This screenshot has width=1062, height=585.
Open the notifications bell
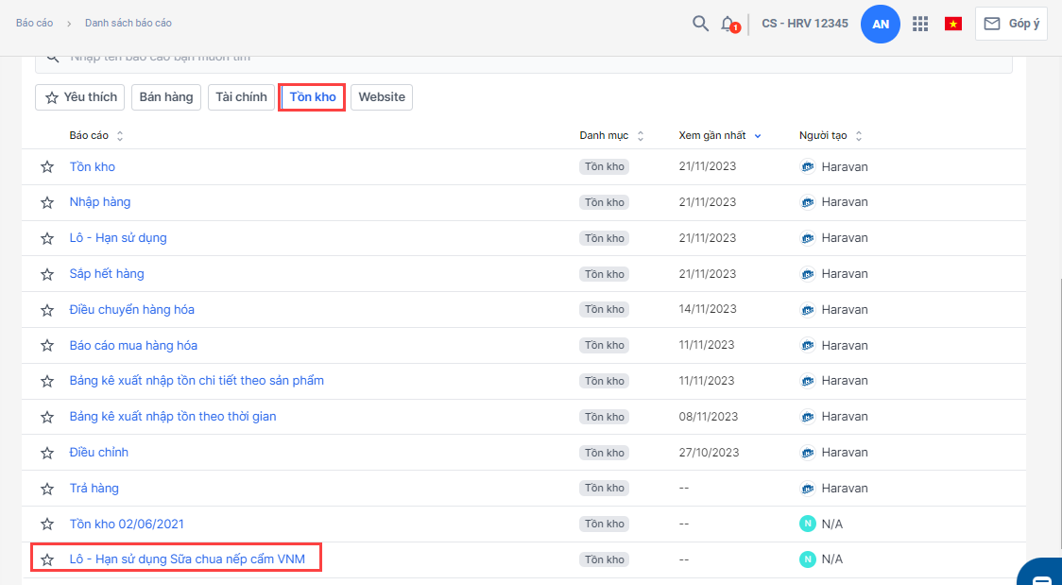[x=728, y=24]
